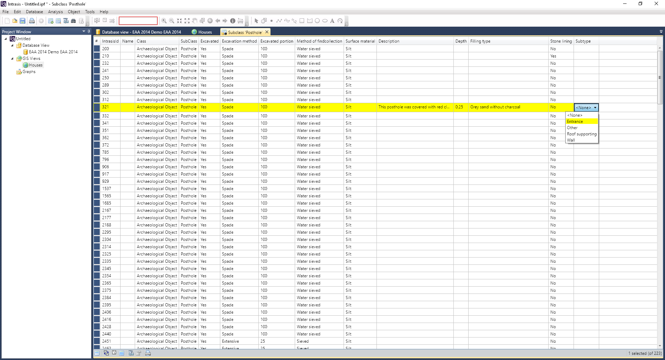This screenshot has width=665, height=360.
Task: Collapse the Database View tree node
Action: [x=12, y=45]
